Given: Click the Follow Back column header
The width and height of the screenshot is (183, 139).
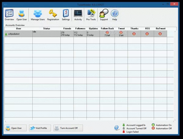Looking at the screenshot, I should [x=107, y=29].
